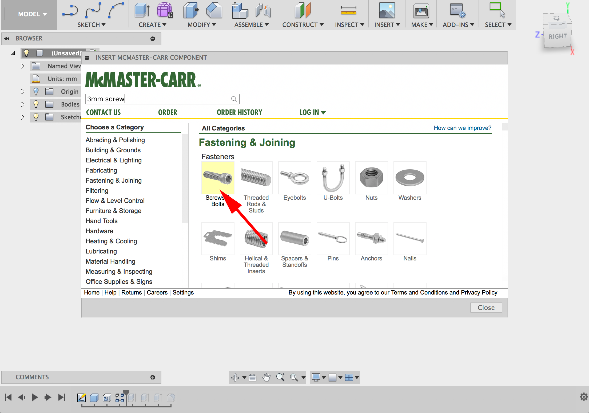Toggle visibility bulb of Origin folder

point(36,92)
